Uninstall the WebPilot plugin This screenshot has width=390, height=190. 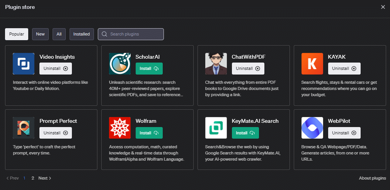click(x=344, y=133)
